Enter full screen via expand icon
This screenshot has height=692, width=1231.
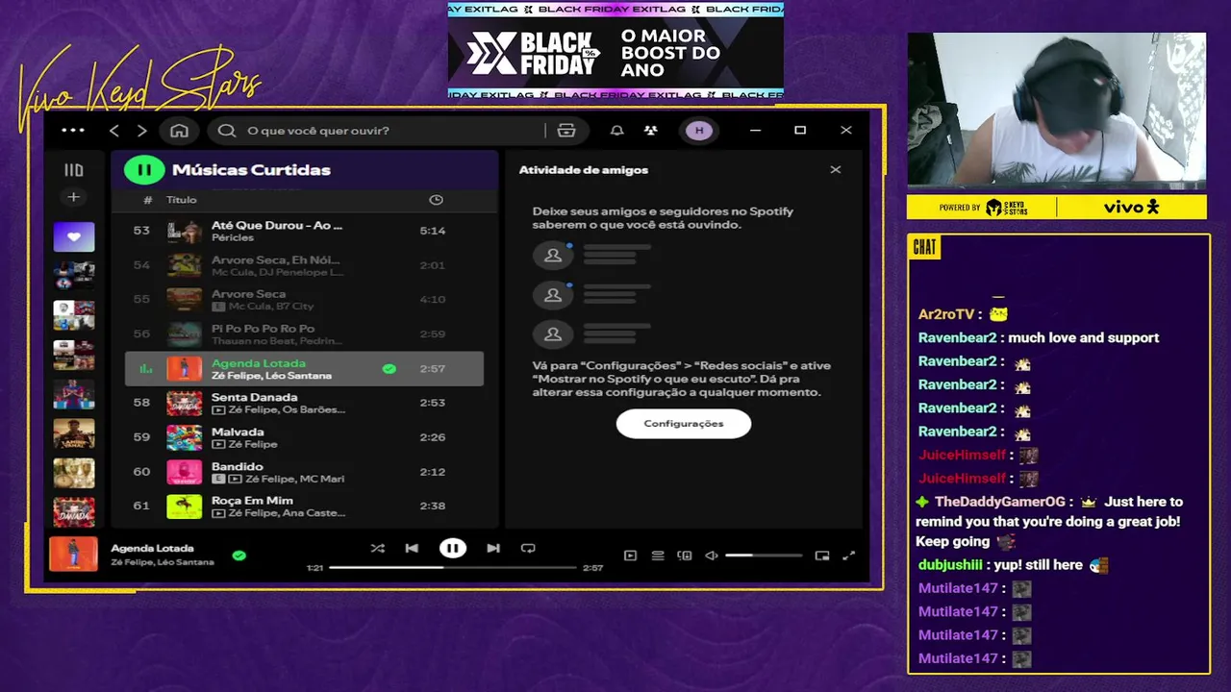(x=849, y=556)
